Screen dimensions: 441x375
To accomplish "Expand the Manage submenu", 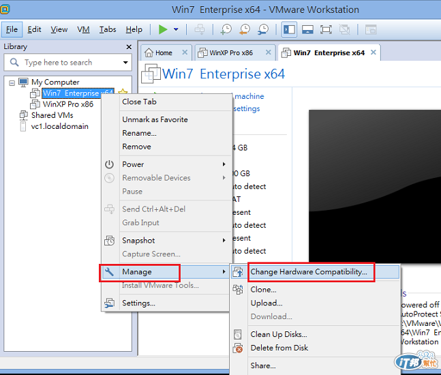I will click(x=166, y=272).
